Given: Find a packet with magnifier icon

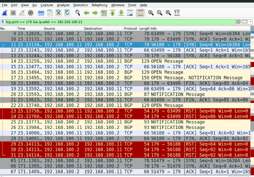Looking at the screenshot, I should (x=77, y=13).
